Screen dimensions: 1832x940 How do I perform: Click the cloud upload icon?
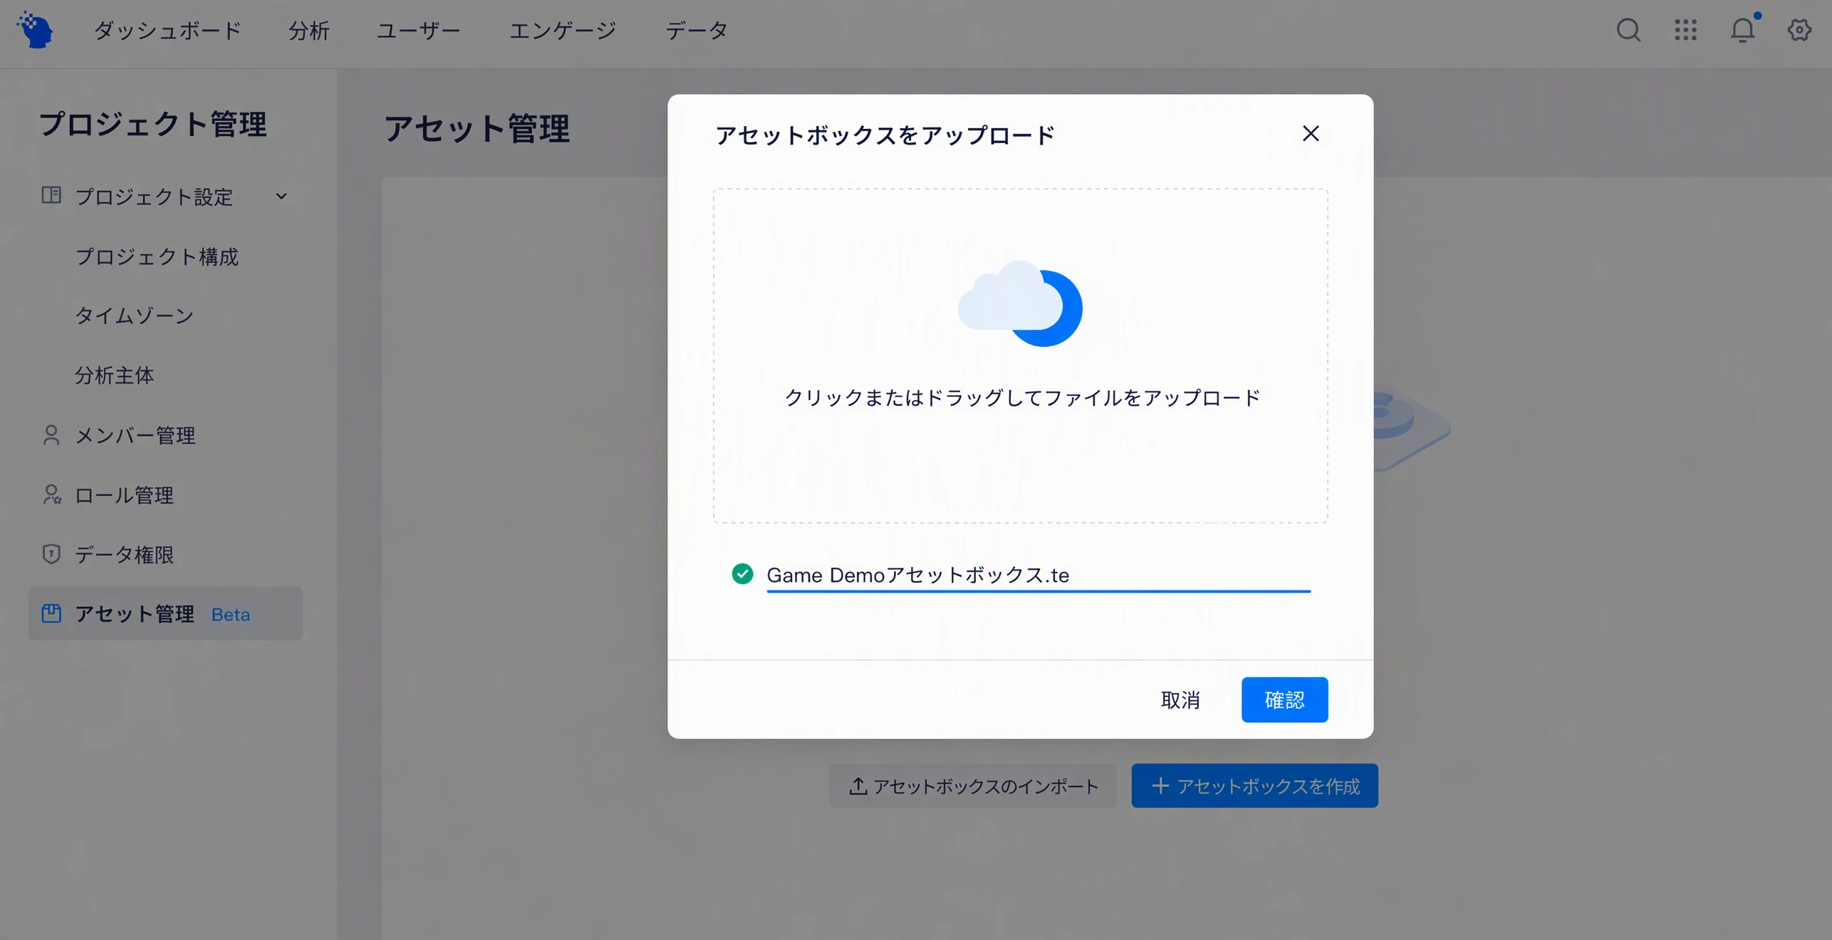click(1020, 304)
